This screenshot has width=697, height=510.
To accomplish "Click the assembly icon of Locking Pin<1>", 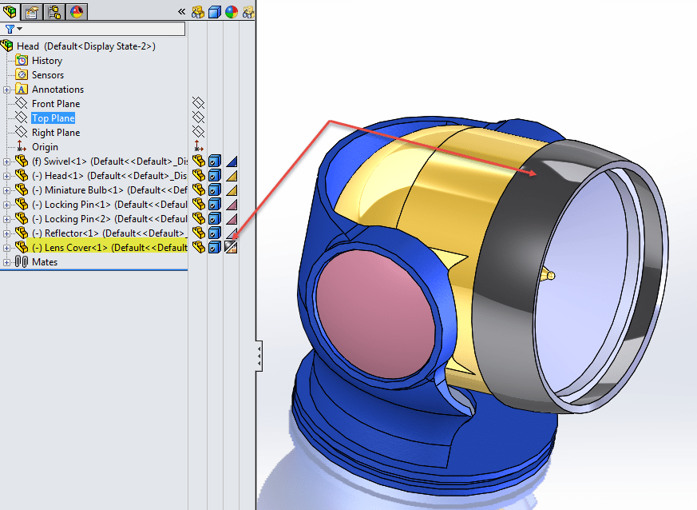I will click(x=22, y=204).
